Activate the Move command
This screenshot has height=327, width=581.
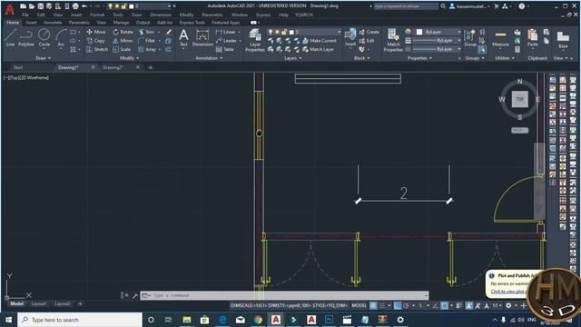[96, 32]
